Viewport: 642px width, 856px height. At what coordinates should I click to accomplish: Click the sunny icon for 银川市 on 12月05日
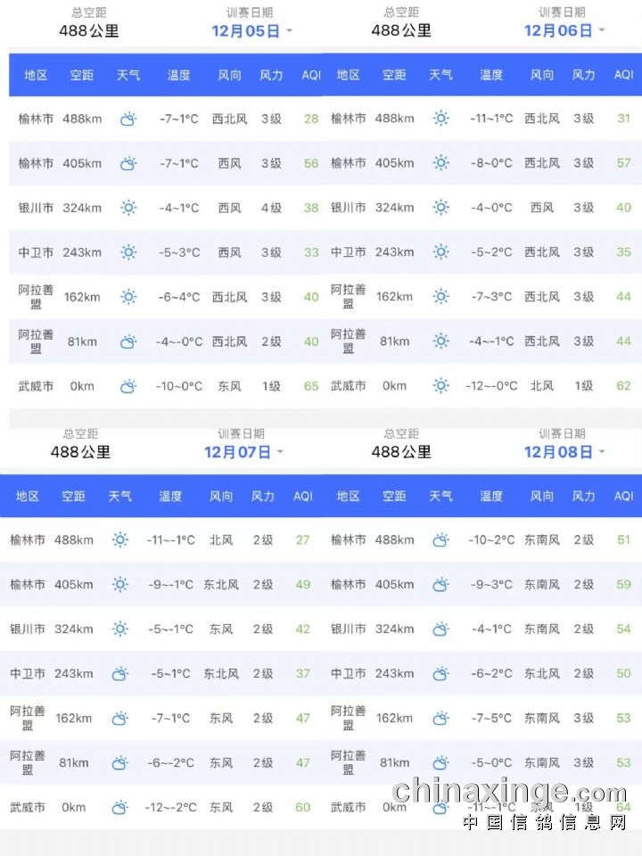(128, 208)
